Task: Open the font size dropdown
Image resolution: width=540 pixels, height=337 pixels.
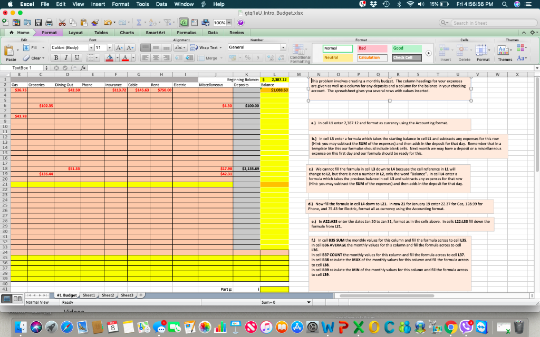Action: (x=110, y=47)
